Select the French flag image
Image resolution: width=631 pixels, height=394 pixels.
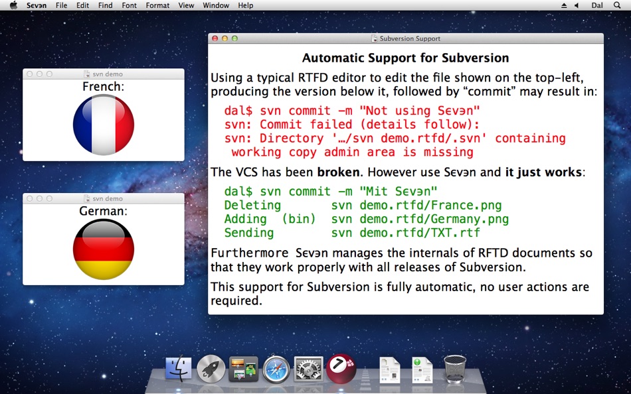tap(104, 125)
